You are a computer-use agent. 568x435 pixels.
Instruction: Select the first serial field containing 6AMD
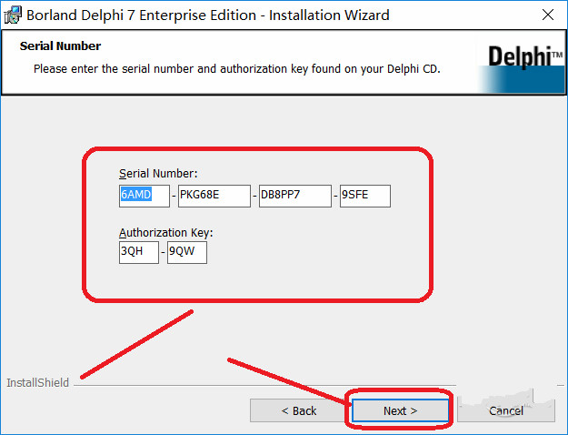144,196
